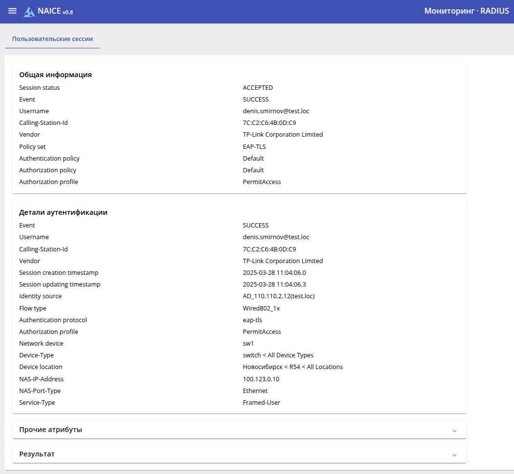Expand the Результат section chevron
Image resolution: width=514 pixels, height=474 pixels.
(x=454, y=455)
